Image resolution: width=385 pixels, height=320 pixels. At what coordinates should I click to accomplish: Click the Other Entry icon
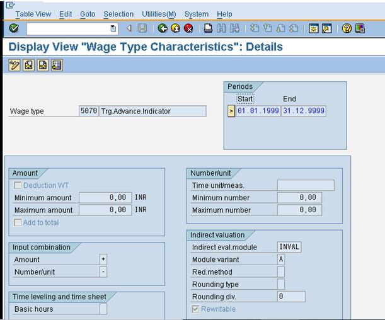tap(57, 66)
